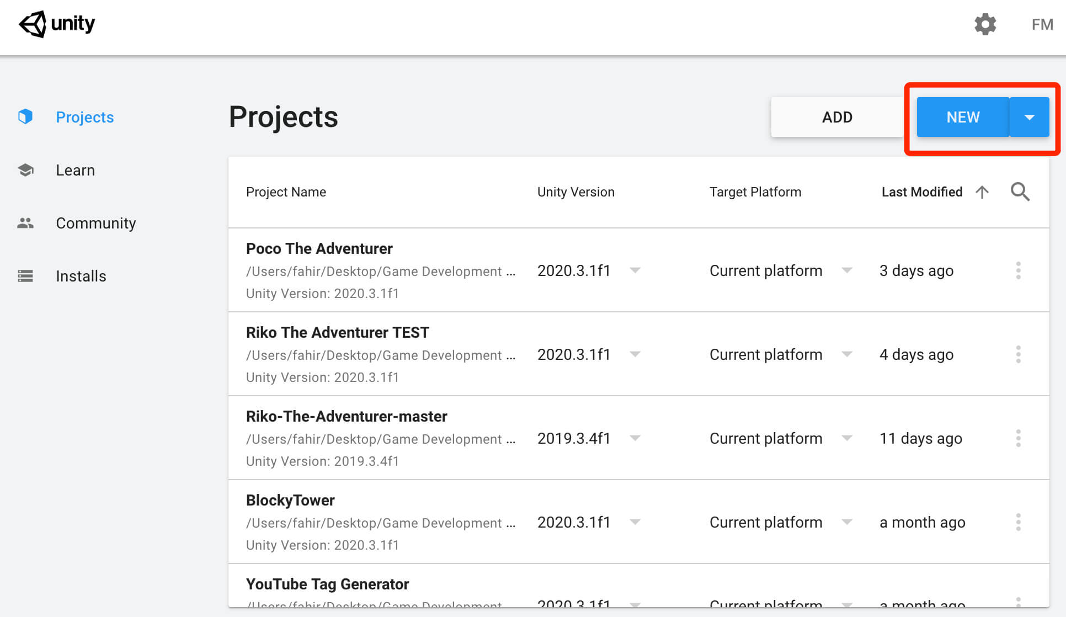The width and height of the screenshot is (1066, 617).
Task: Toggle the Last Modified sort arrow
Action: click(982, 192)
